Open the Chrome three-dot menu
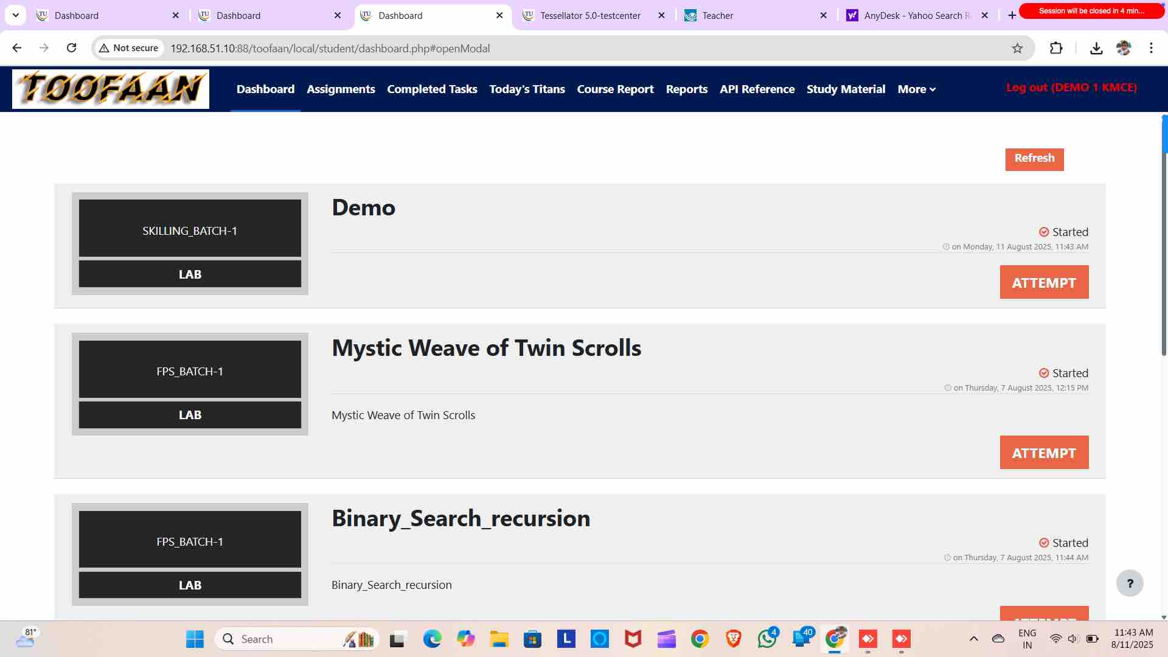Image resolution: width=1168 pixels, height=657 pixels. pos(1151,48)
